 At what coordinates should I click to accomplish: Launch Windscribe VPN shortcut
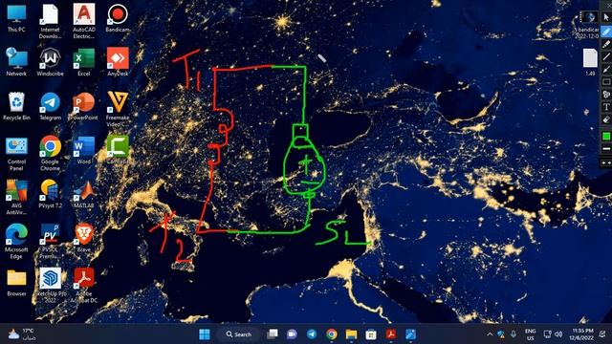point(50,62)
